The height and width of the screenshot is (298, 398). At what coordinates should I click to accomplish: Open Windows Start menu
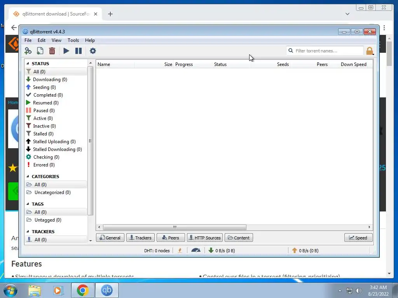10,290
